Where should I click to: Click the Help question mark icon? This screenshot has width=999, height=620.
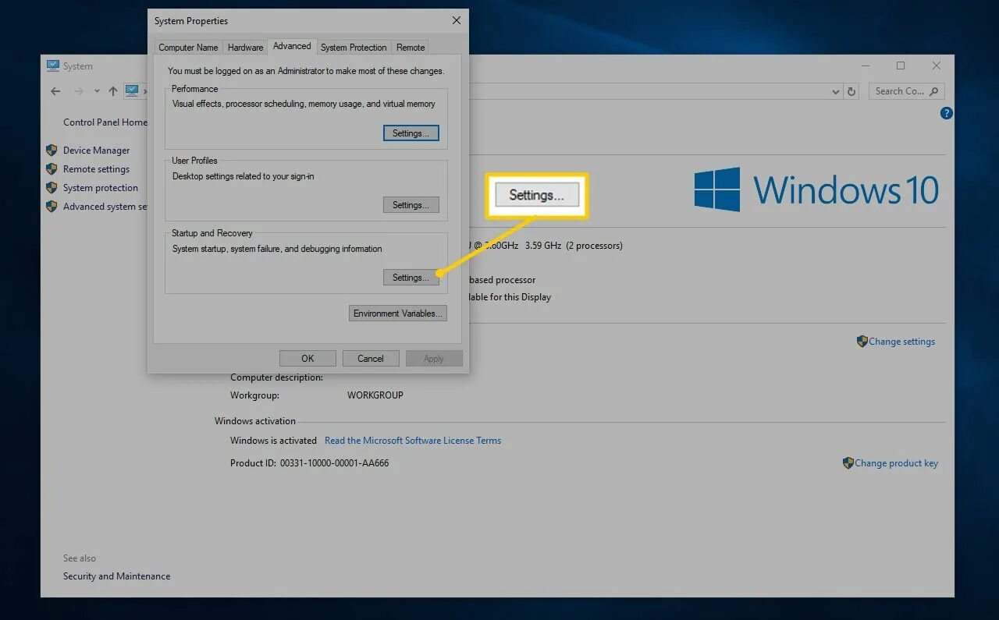pyautogui.click(x=946, y=113)
